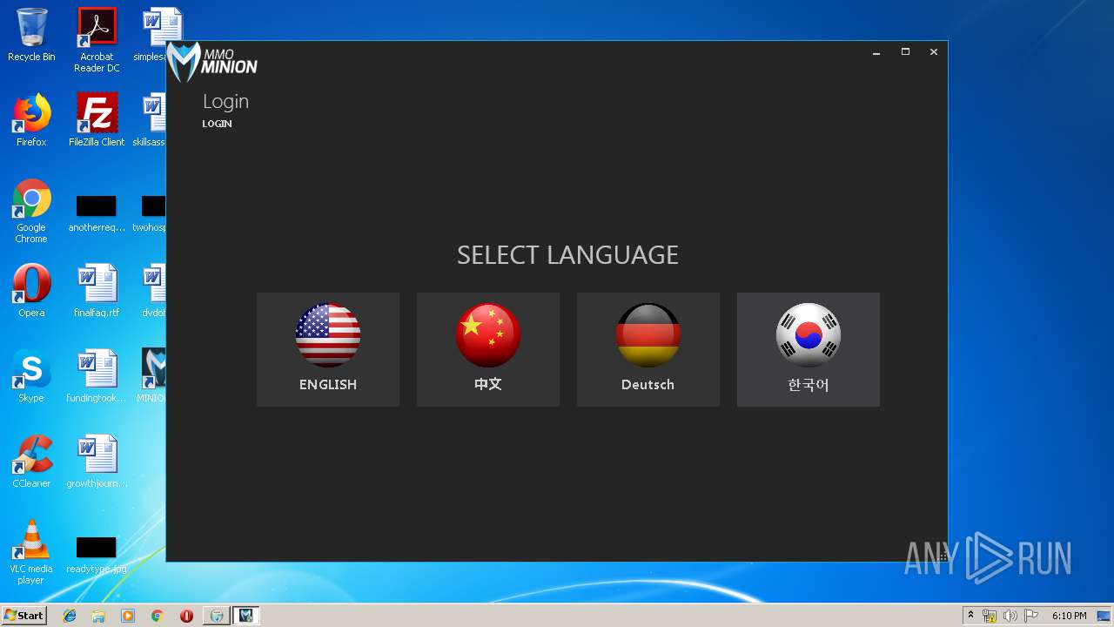1114x627 pixels.
Task: Close the MMO Minion window
Action: coord(934,52)
